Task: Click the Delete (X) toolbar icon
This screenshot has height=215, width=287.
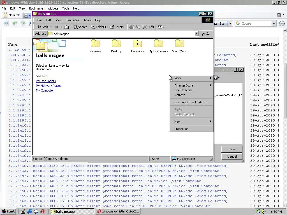Action: tap(145, 27)
